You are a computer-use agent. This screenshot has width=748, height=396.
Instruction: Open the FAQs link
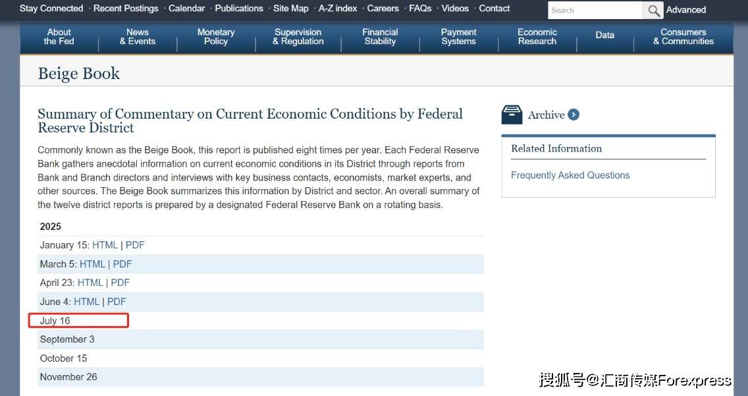click(x=420, y=8)
